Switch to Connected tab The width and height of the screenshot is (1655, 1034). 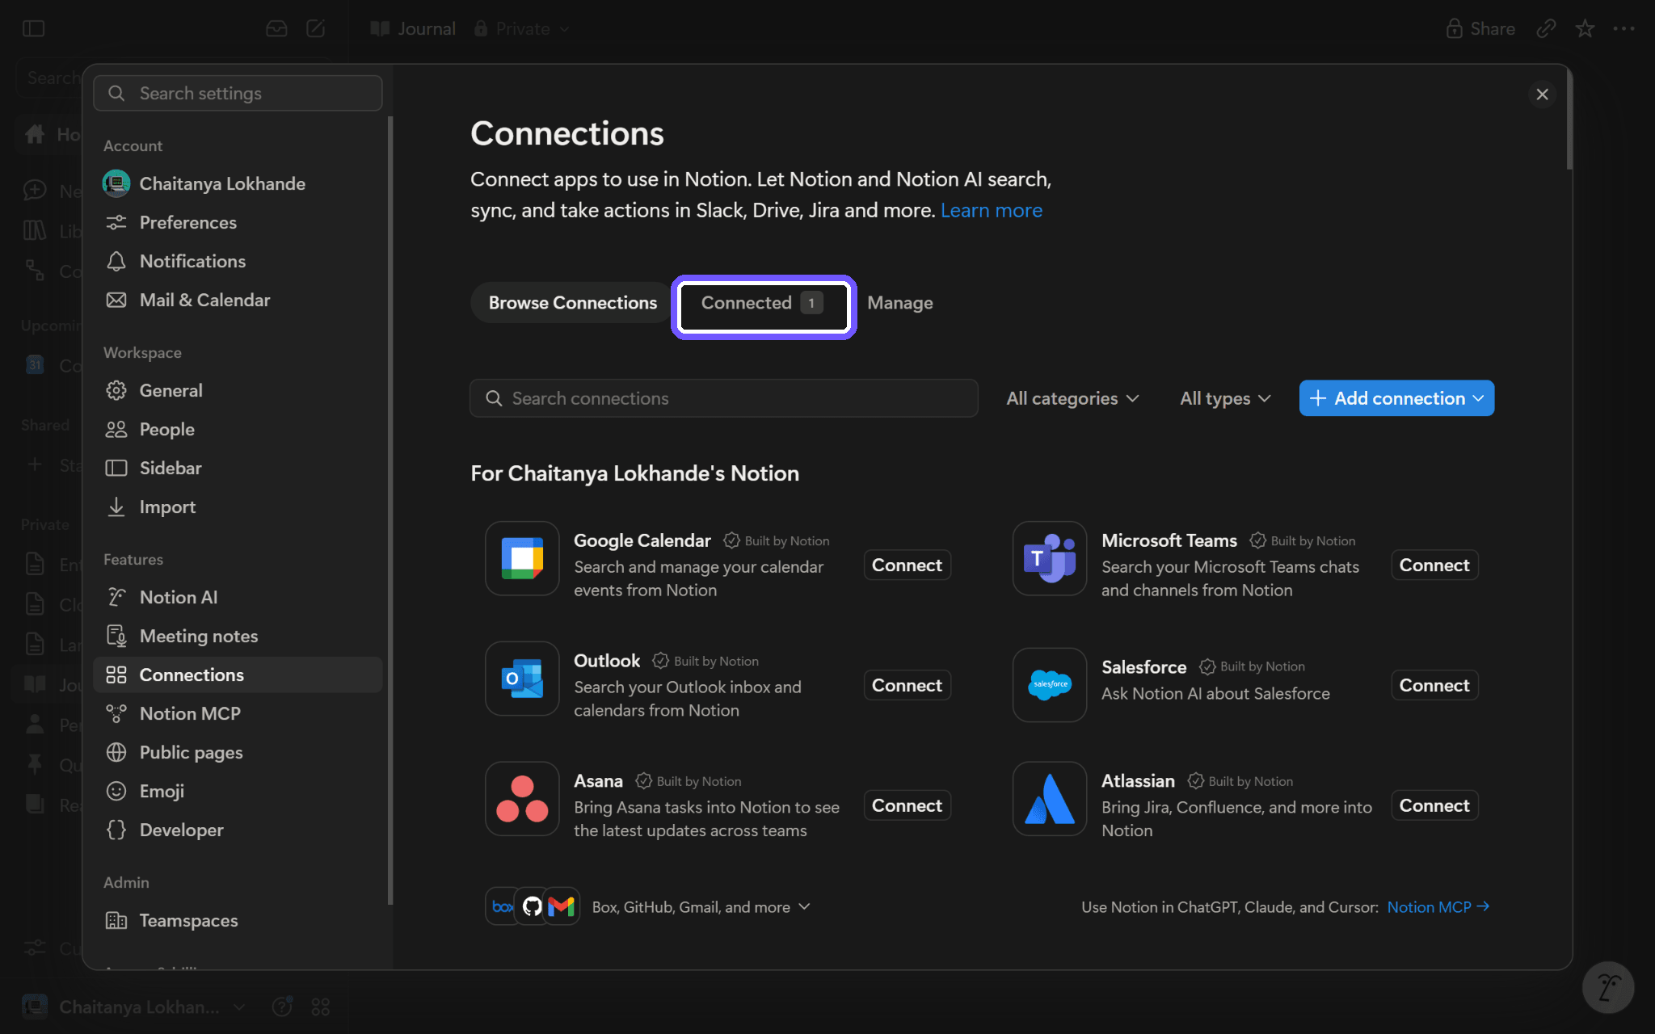pos(763,303)
